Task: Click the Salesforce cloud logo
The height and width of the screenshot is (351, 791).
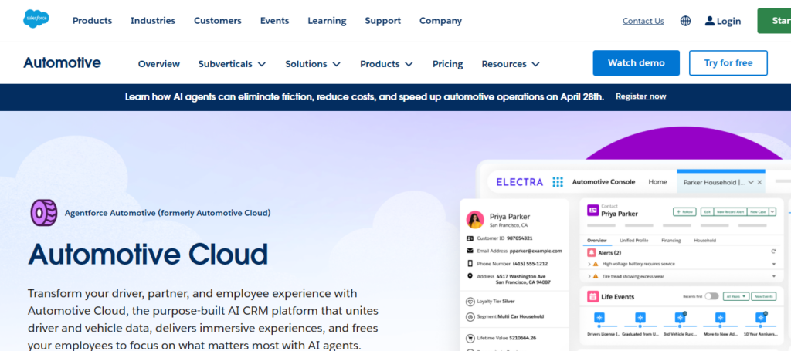Action: click(x=36, y=19)
